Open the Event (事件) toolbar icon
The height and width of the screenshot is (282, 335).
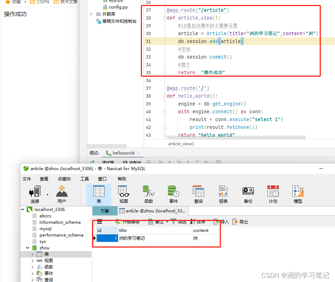point(173,194)
